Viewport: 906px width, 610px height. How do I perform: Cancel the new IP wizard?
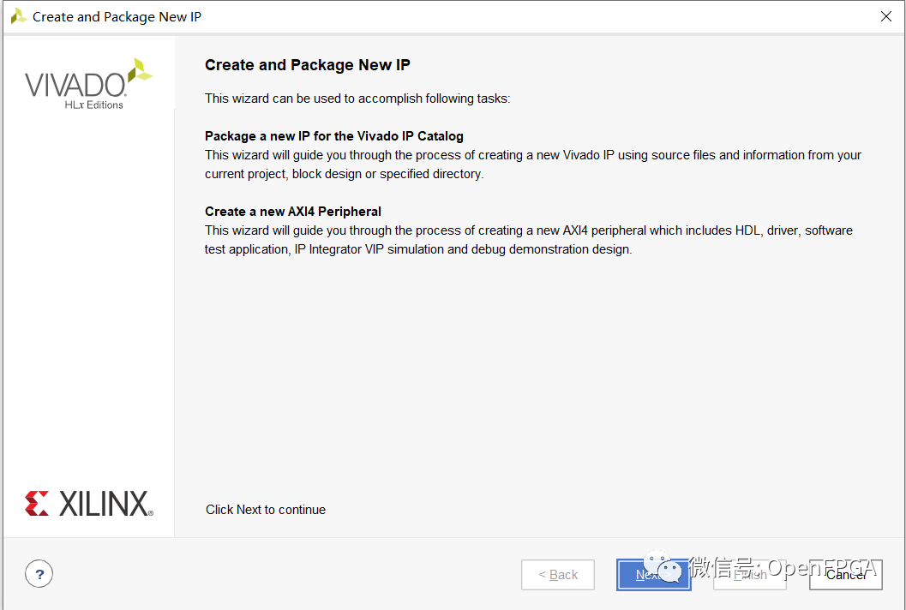coord(845,575)
